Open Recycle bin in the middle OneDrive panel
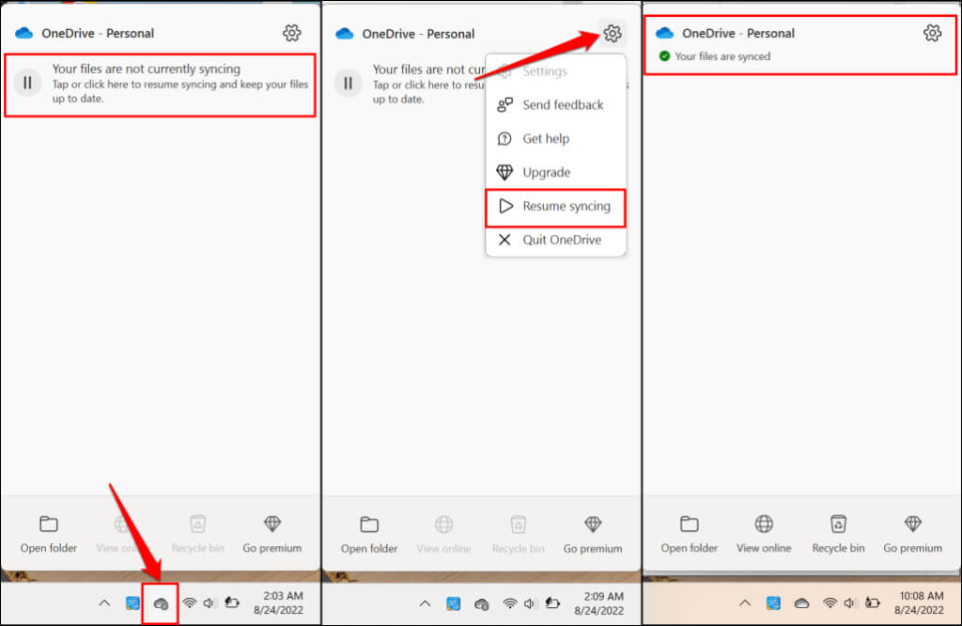962x626 pixels. tap(518, 535)
